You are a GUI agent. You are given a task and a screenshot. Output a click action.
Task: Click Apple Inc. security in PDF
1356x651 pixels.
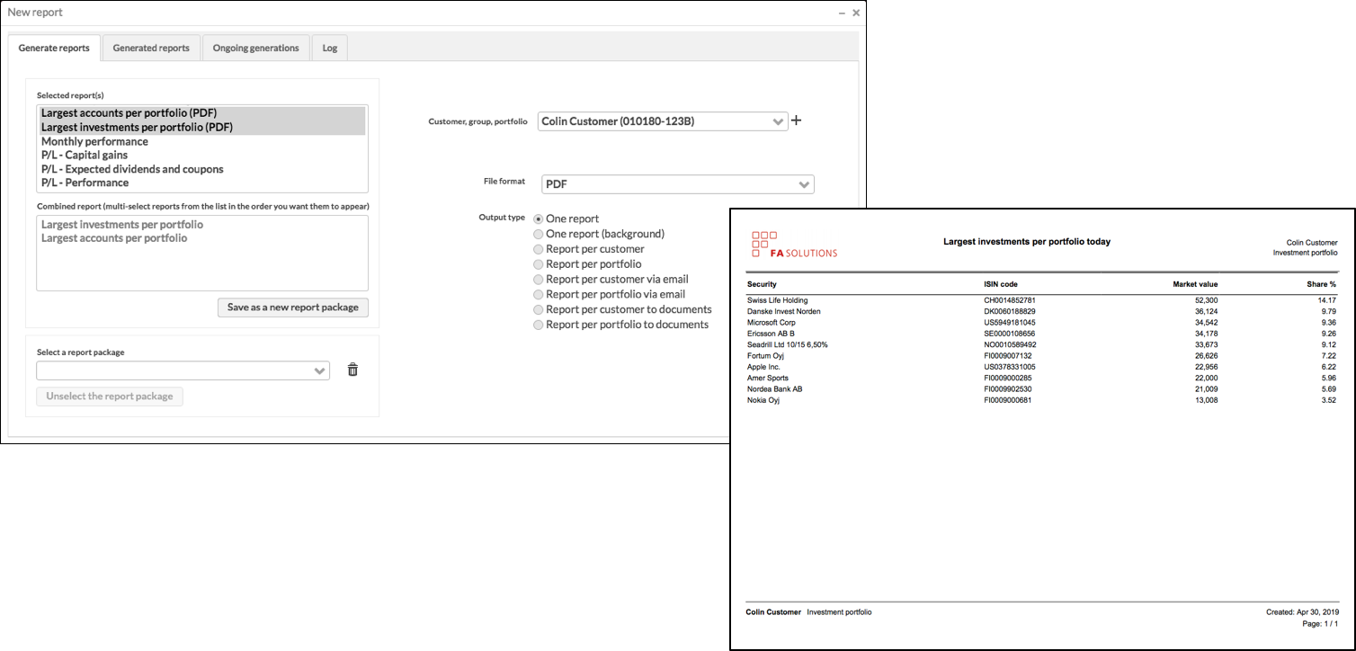[763, 367]
